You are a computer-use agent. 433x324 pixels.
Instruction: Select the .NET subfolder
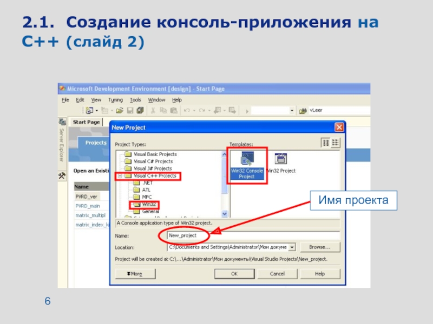pyautogui.click(x=142, y=183)
